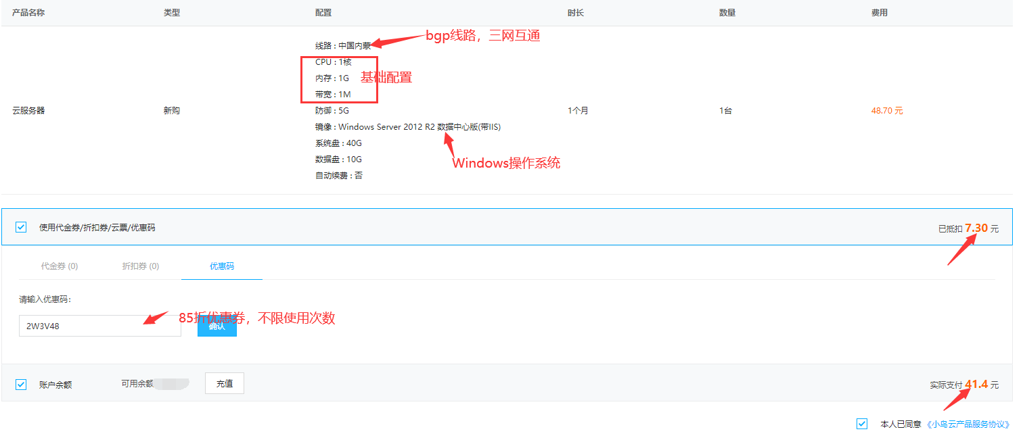Click the coupon code input containing 2W3V48

tap(99, 326)
